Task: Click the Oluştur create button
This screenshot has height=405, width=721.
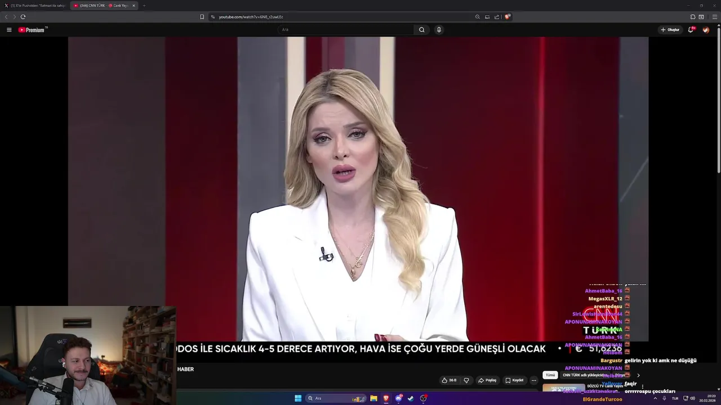Action: click(670, 30)
